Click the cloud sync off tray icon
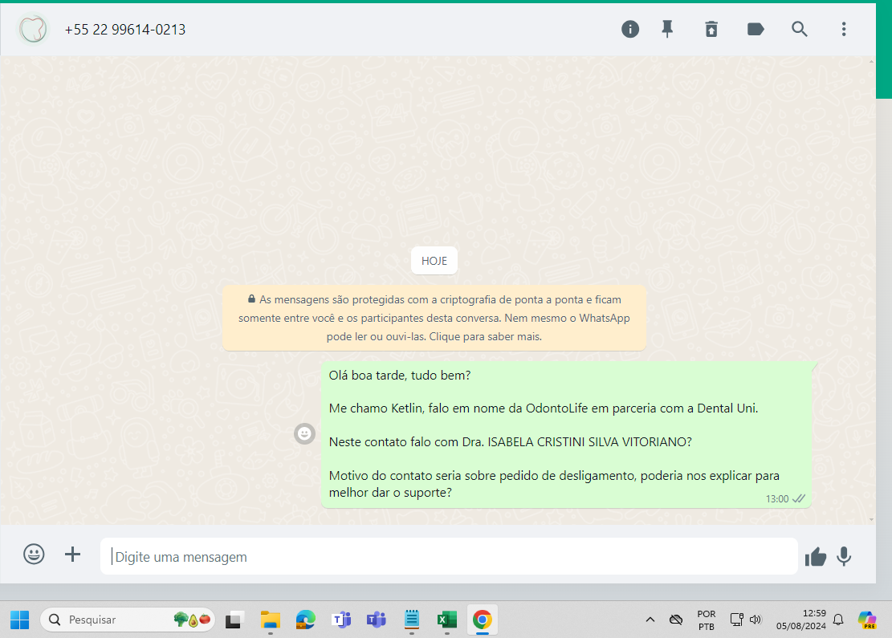The image size is (892, 638). [x=676, y=620]
